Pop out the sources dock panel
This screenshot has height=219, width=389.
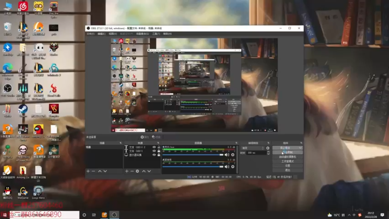click(x=158, y=143)
